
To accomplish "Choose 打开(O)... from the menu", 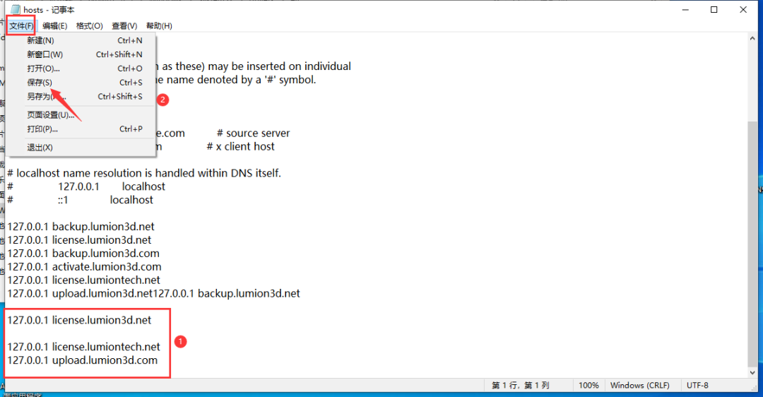I will click(43, 69).
